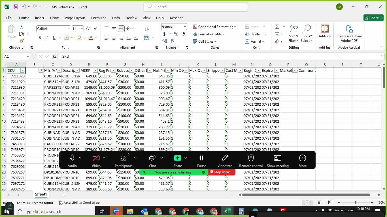Click Merge & Center icon

coord(146,38)
